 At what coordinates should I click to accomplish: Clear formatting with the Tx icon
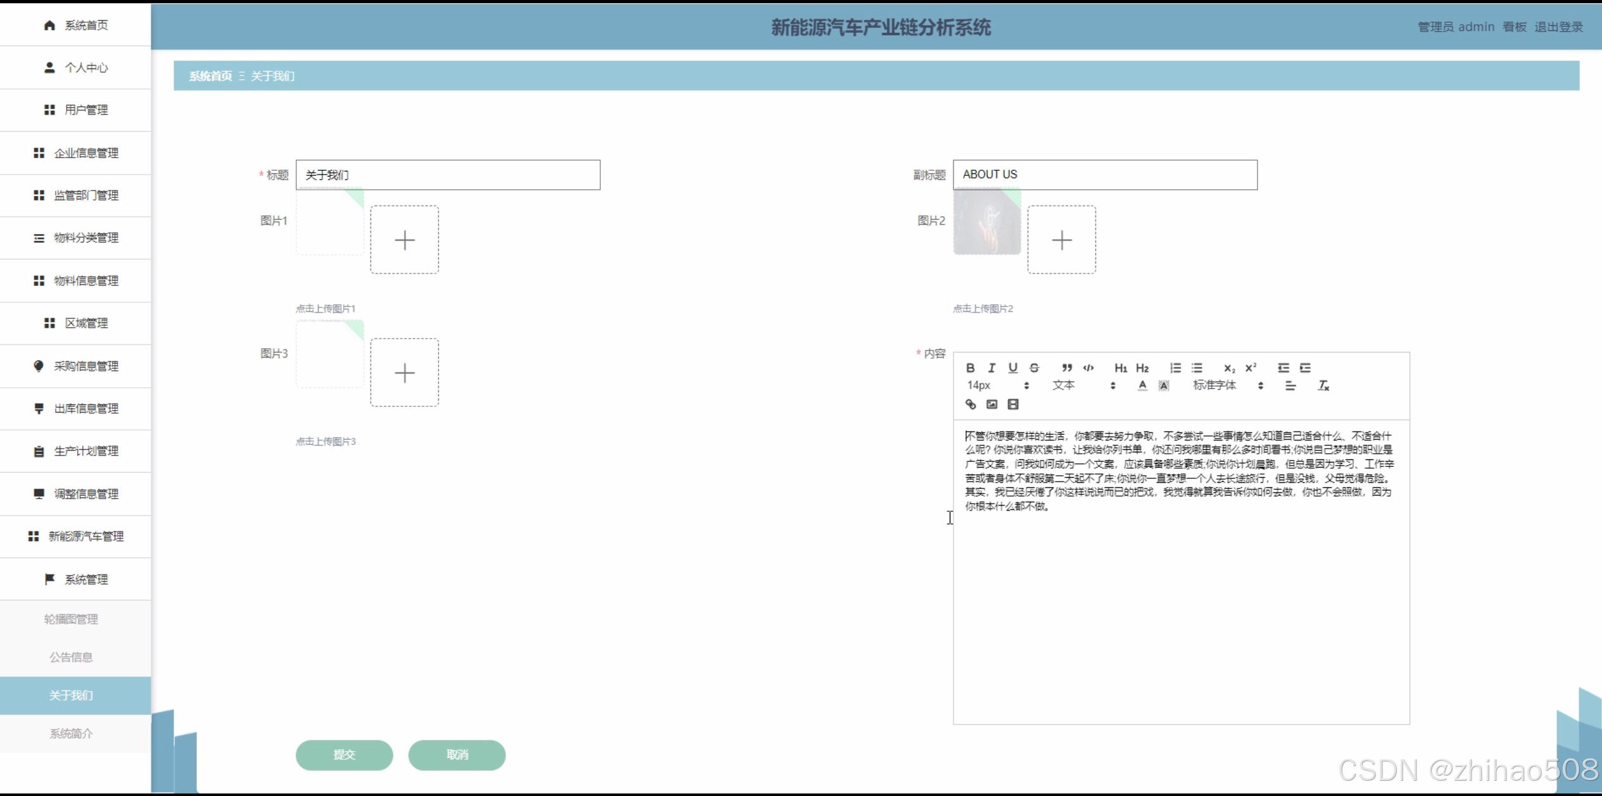pos(1323,385)
